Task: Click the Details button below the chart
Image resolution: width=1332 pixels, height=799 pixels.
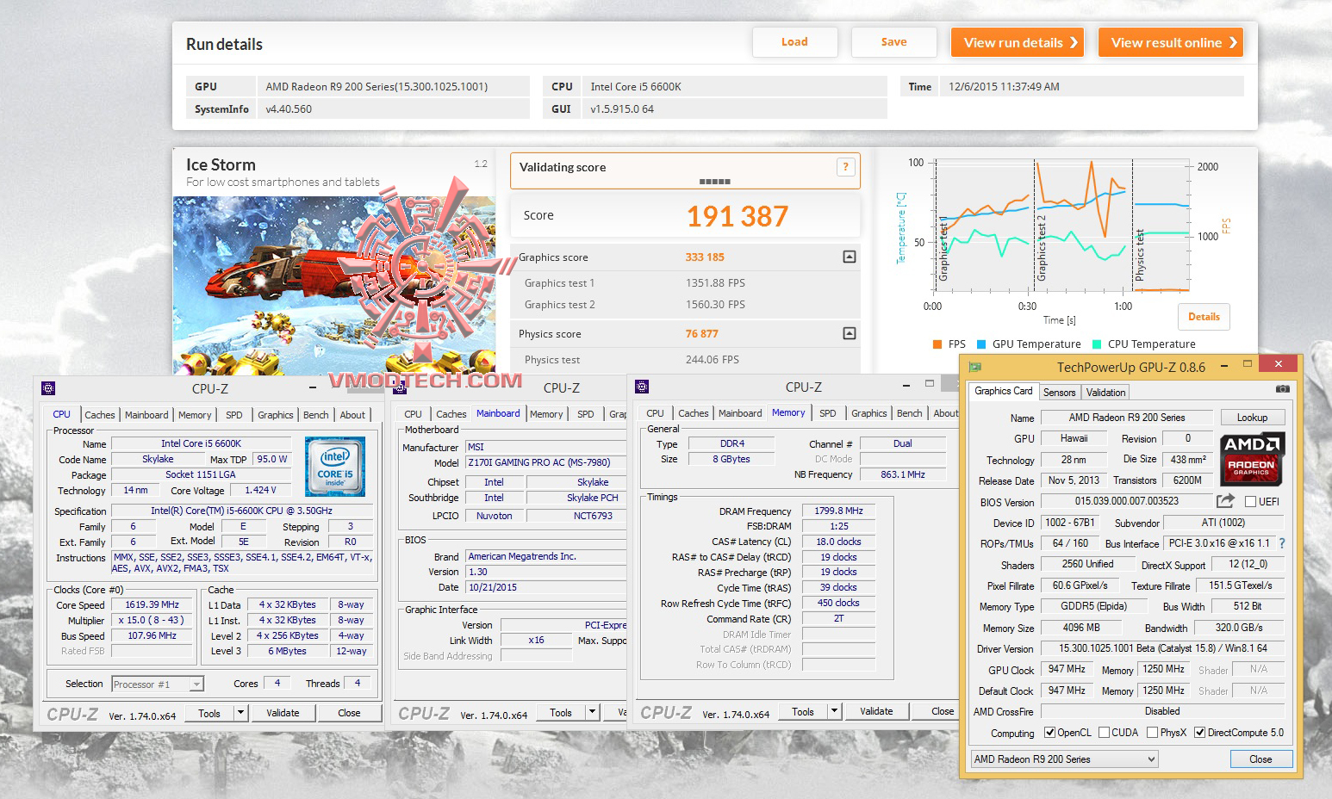Action: 1204,317
